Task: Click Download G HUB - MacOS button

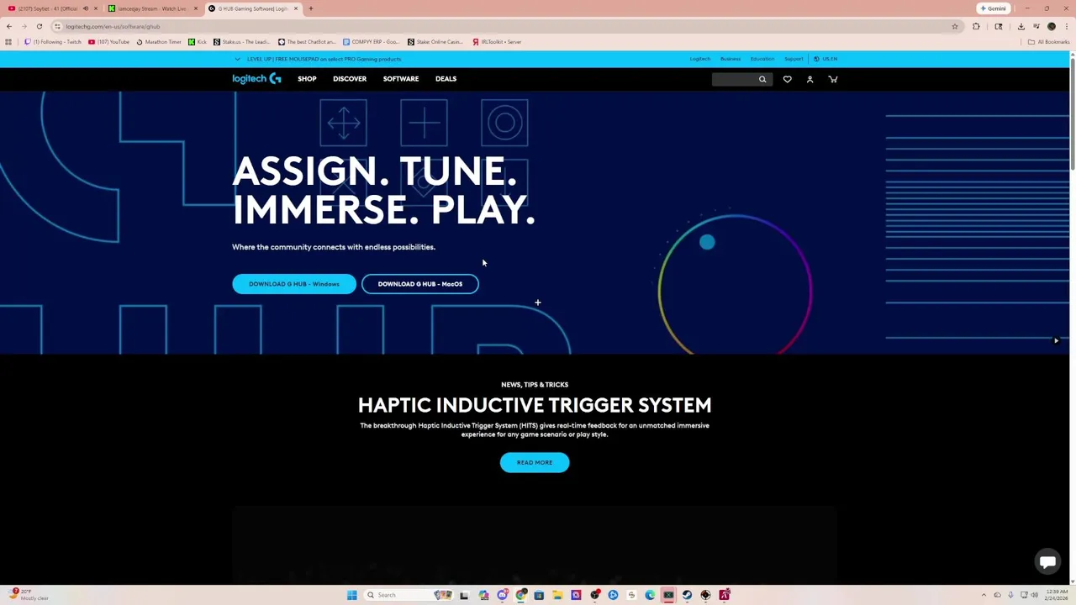Action: point(420,284)
